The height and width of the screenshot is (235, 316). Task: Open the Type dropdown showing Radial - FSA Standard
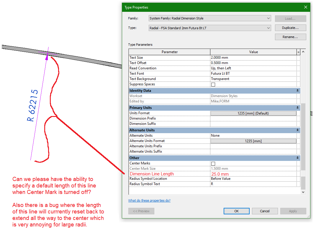[x=268, y=28]
